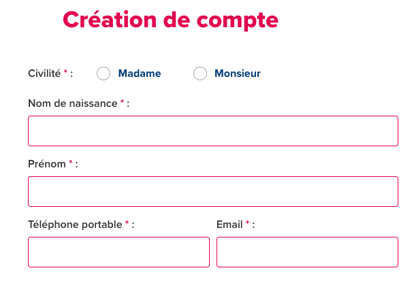This screenshot has width=414, height=281.
Task: Click the Téléphone portable label text
Action: [75, 225]
